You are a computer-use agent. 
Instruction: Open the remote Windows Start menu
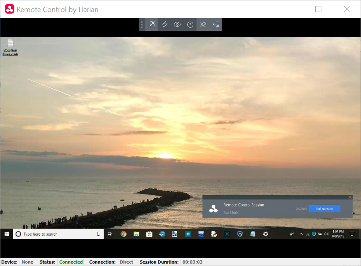[x=7, y=234]
